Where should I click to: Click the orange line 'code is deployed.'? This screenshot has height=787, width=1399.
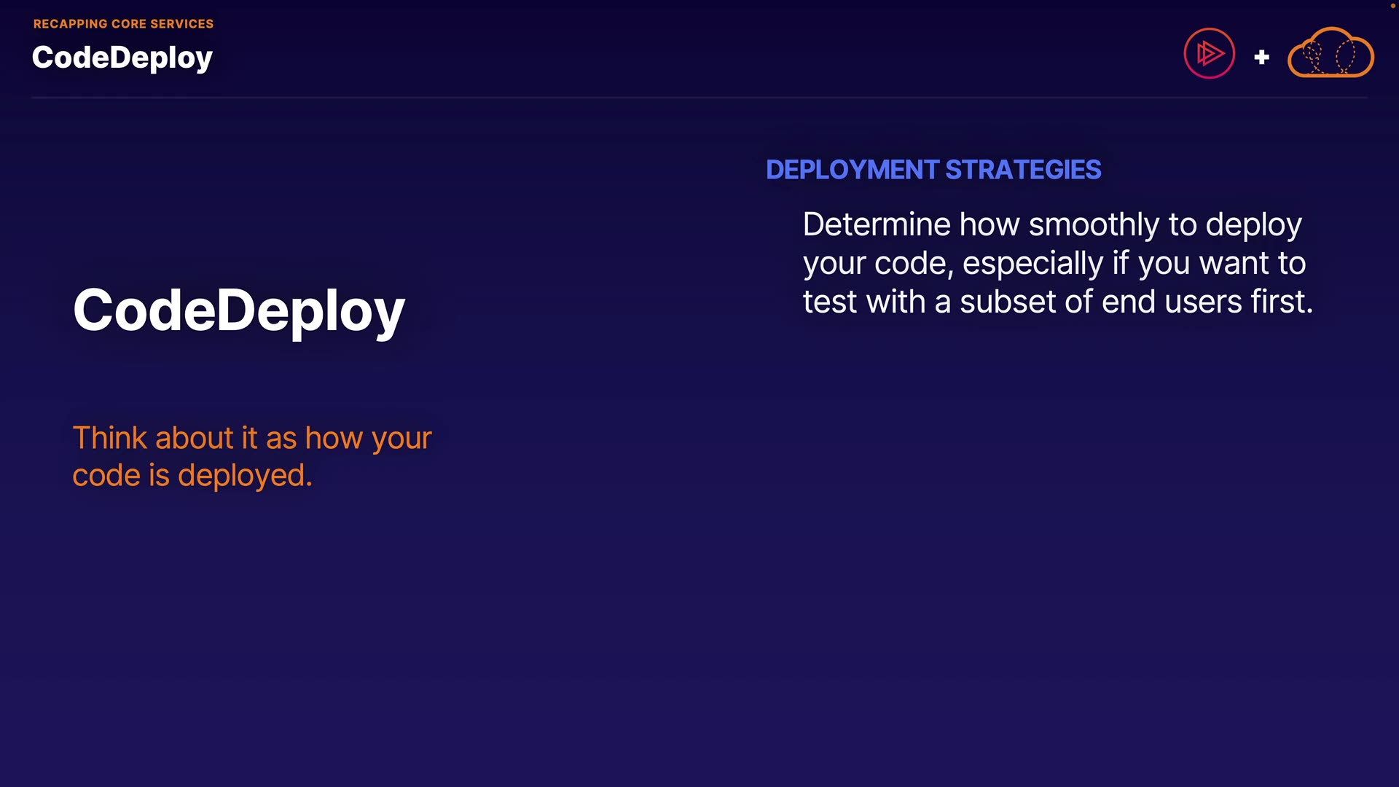pos(192,475)
